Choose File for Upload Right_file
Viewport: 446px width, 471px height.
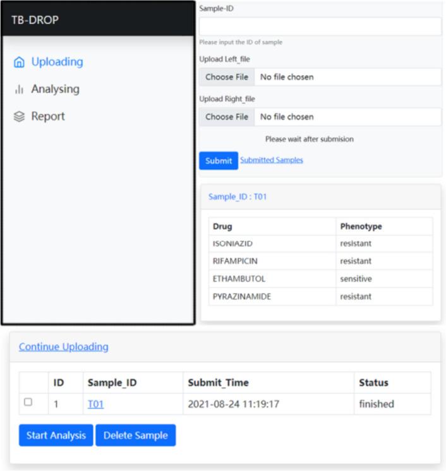pos(227,117)
